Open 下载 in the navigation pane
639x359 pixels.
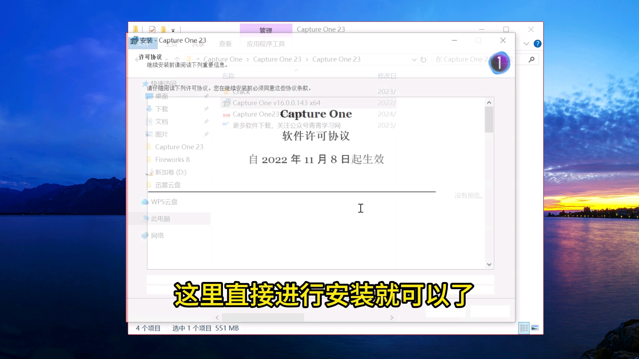coord(161,109)
